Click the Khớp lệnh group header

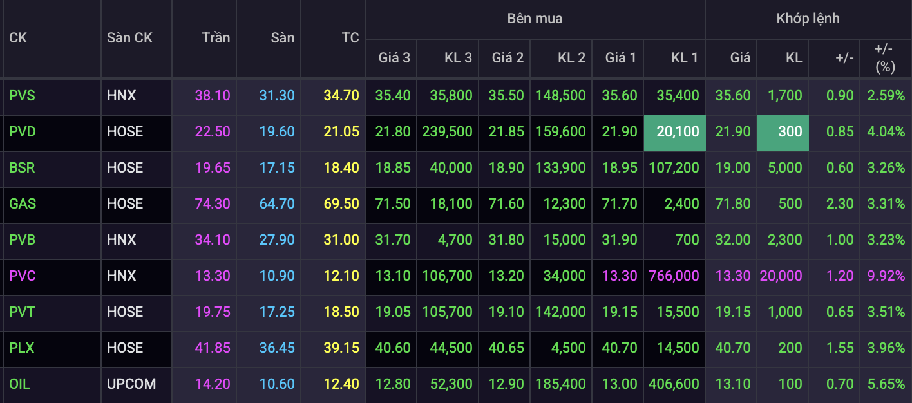[808, 19]
